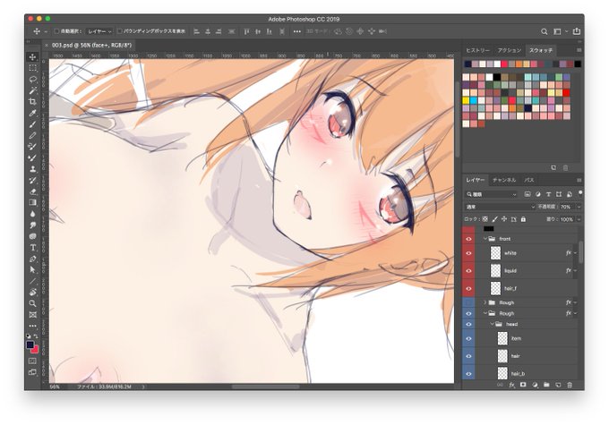Select the Rectangular Marquee tool
609x425 pixels.
32,68
